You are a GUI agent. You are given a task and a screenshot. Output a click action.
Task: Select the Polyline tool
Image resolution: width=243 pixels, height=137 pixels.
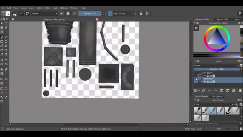pos(6,46)
